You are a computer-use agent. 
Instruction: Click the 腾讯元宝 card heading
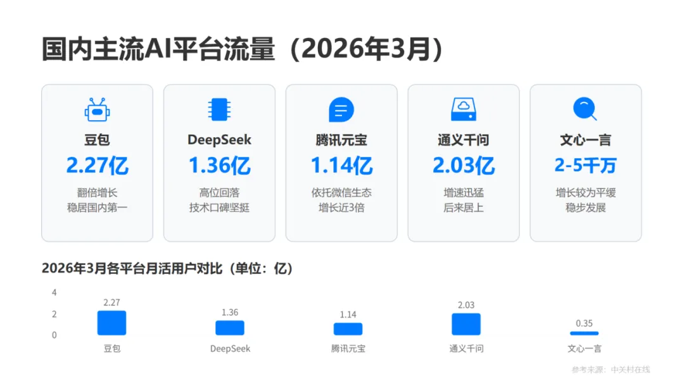tap(341, 140)
